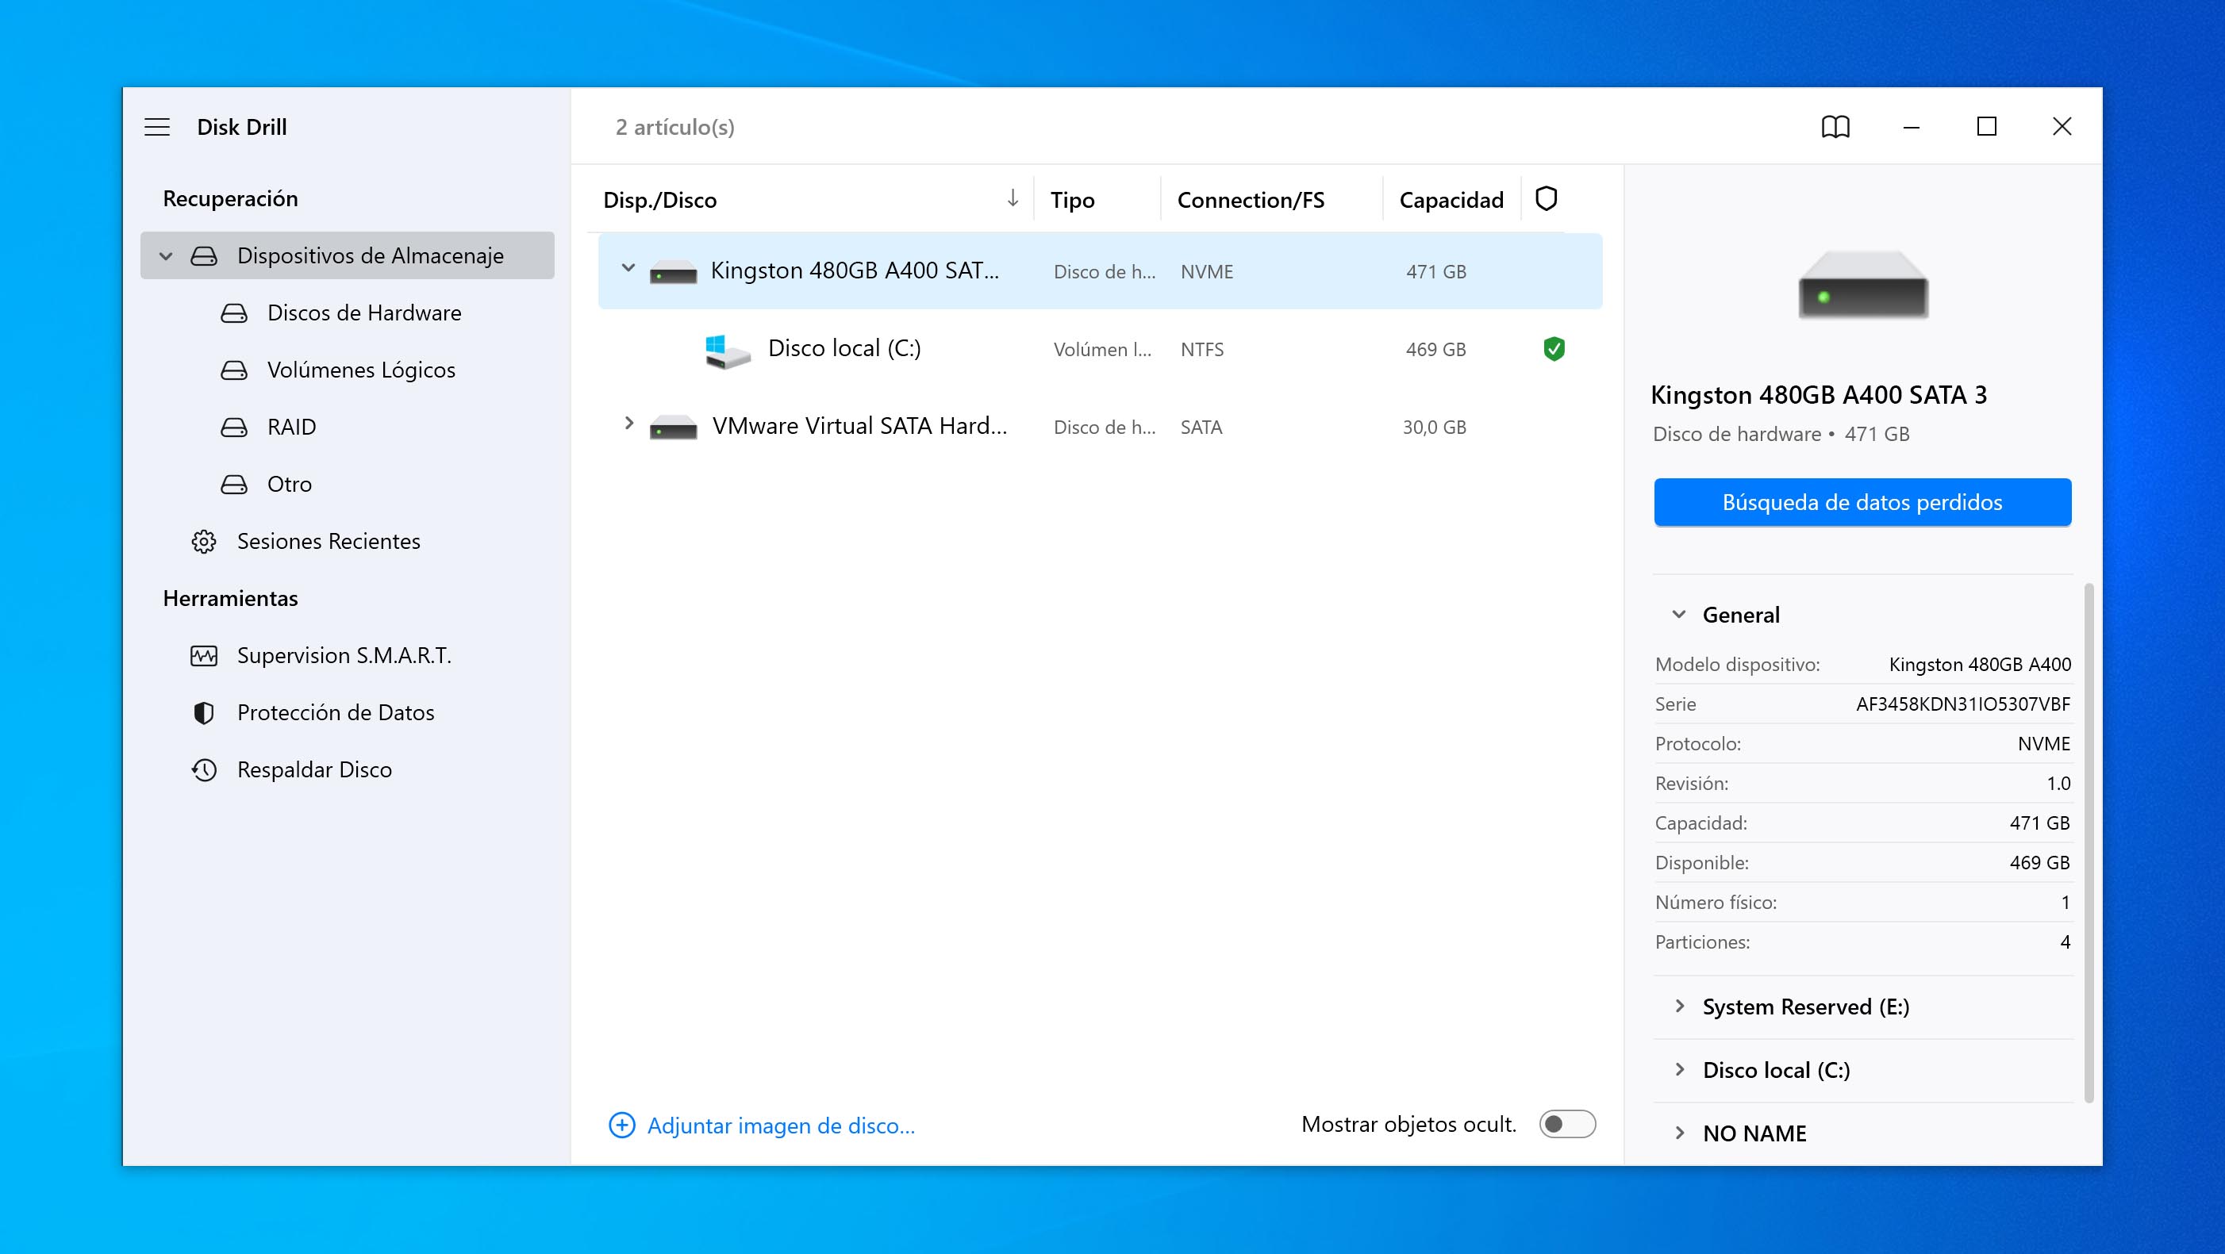Open Supervision S.M.A.R.T. tool
2225x1254 pixels.
coord(348,655)
